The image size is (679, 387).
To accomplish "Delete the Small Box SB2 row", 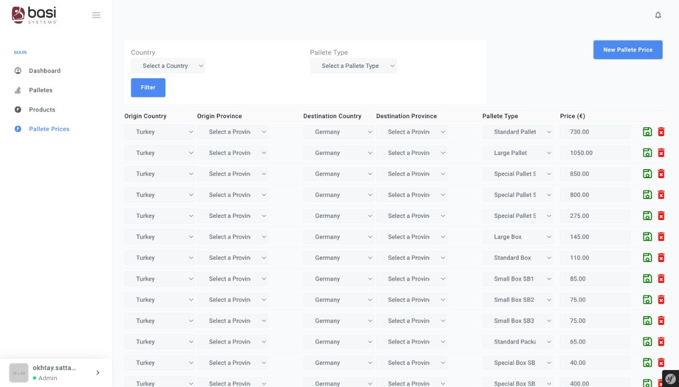I will point(661,300).
